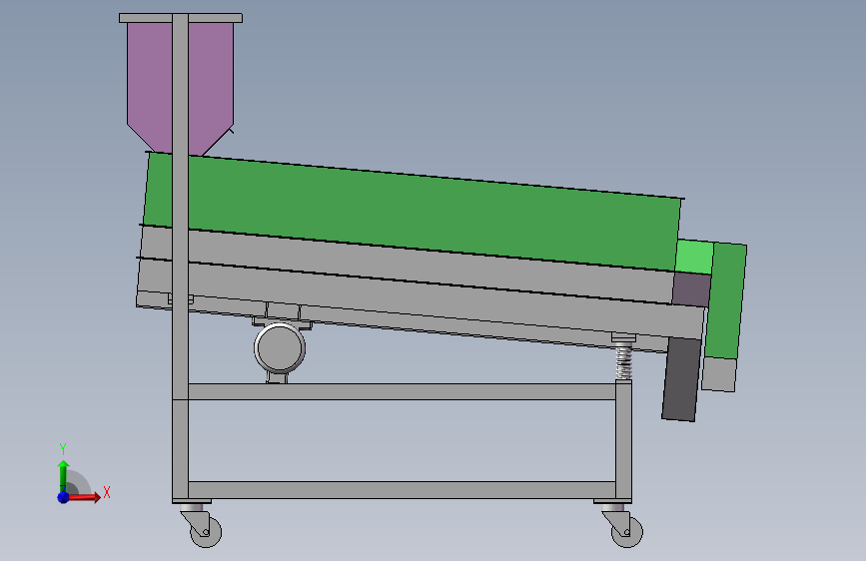The height and width of the screenshot is (561, 866).
Task: Click the blue Z axis ball of triad
Action: pyautogui.click(x=63, y=497)
